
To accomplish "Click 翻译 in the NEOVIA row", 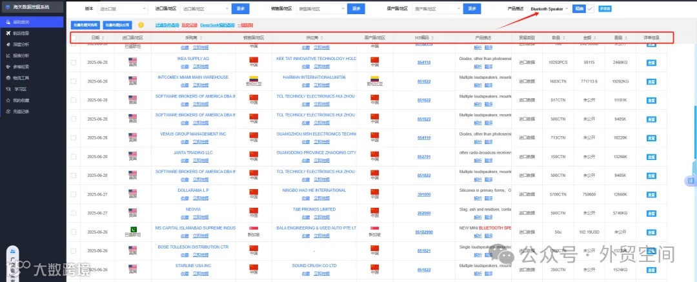I will (489, 217).
